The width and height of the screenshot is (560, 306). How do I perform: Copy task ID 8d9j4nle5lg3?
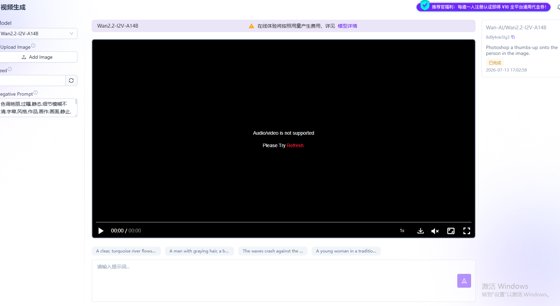tap(513, 37)
